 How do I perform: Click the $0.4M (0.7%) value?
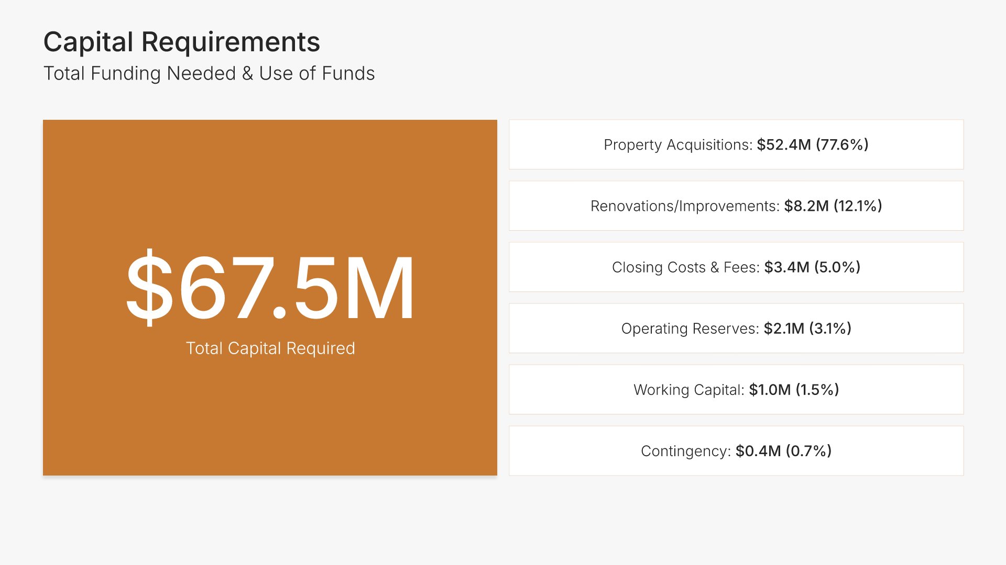coord(783,450)
